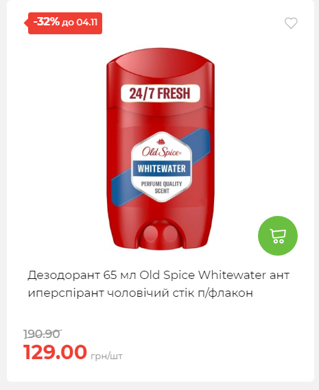This screenshot has width=319, height=390.
Task: Add Old Spice deodorant to shopping cart
Action: tap(278, 236)
